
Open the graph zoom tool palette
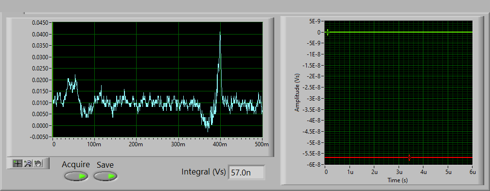[28, 163]
